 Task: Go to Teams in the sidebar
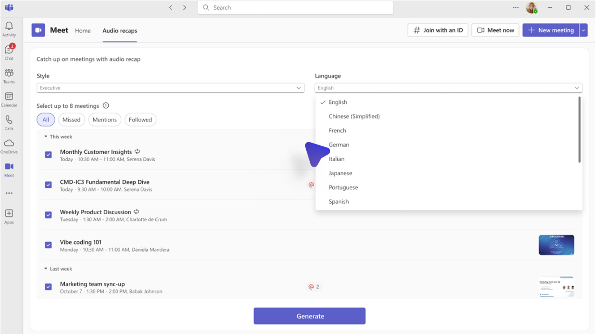9,76
